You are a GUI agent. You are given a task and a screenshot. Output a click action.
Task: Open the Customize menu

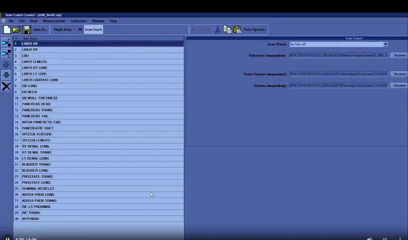(79, 21)
